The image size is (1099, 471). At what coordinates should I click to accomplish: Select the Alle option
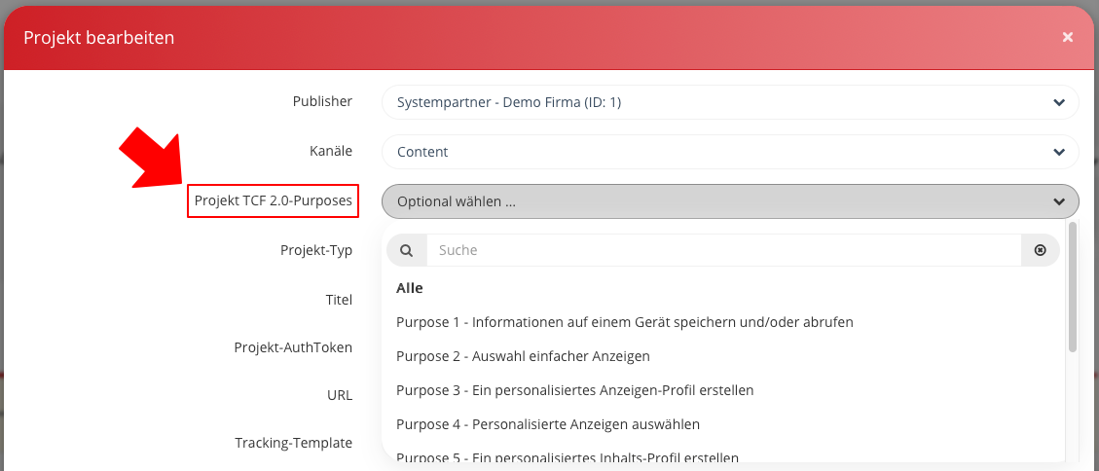pos(410,288)
